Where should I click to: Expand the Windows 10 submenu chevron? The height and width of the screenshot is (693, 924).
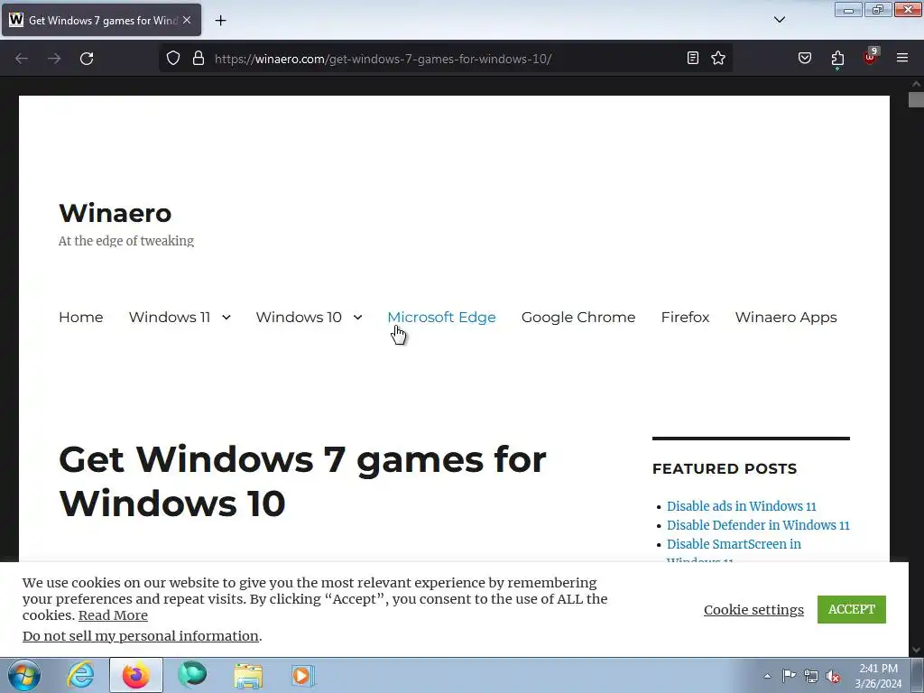point(357,318)
